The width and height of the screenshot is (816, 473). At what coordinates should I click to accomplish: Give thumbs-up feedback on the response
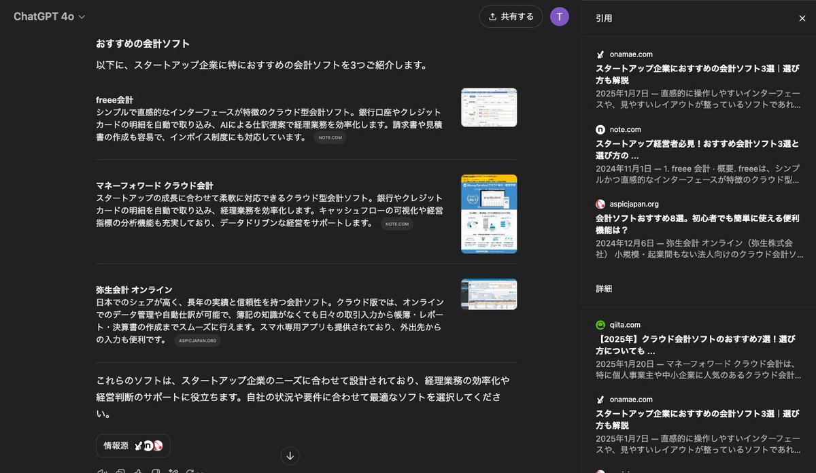click(x=139, y=471)
